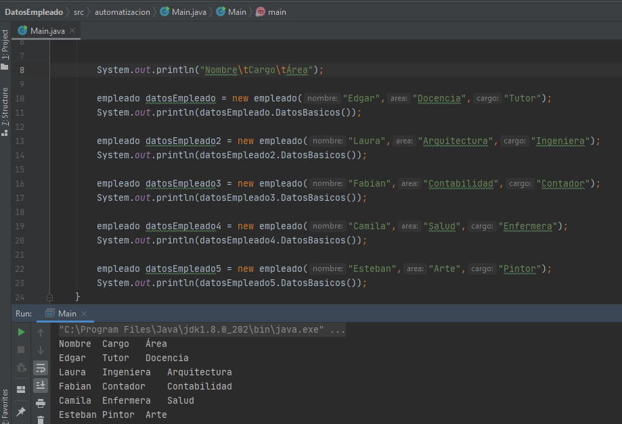This screenshot has height=424, width=622.
Task: Toggle the Pin Tab icon in Run panel
Action: [x=21, y=411]
